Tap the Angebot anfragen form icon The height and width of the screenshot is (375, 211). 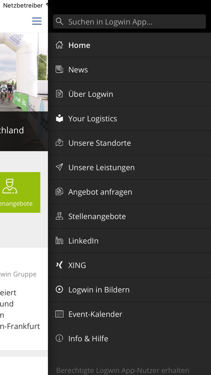pyautogui.click(x=59, y=192)
